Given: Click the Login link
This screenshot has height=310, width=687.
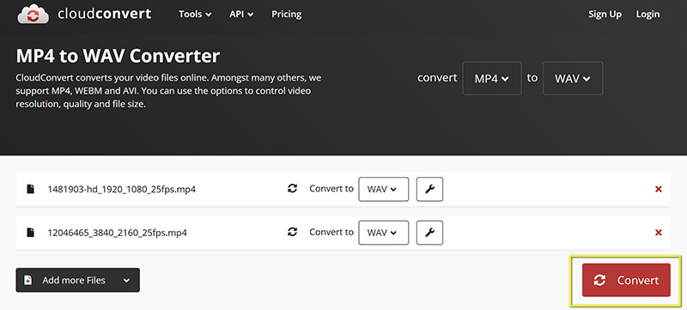Looking at the screenshot, I should pyautogui.click(x=647, y=14).
